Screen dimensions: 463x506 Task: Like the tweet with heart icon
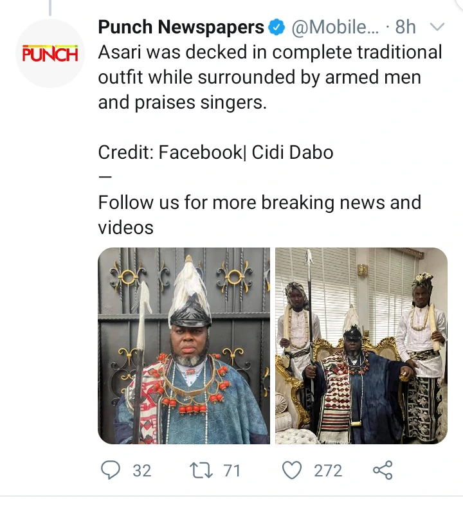coord(293,471)
